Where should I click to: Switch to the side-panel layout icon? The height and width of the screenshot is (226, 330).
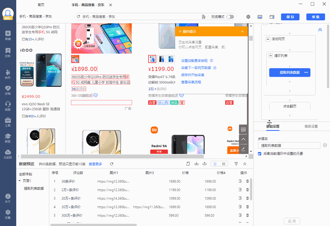[x=272, y=17]
